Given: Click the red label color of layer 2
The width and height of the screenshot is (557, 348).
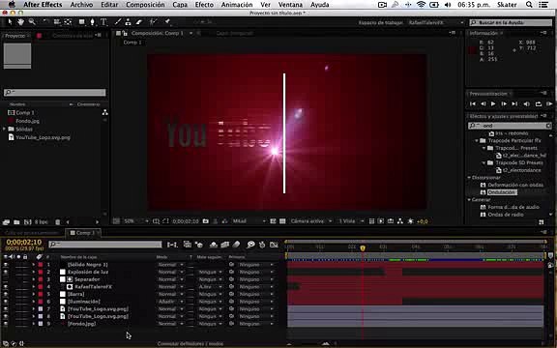Looking at the screenshot, I should [x=41, y=272].
